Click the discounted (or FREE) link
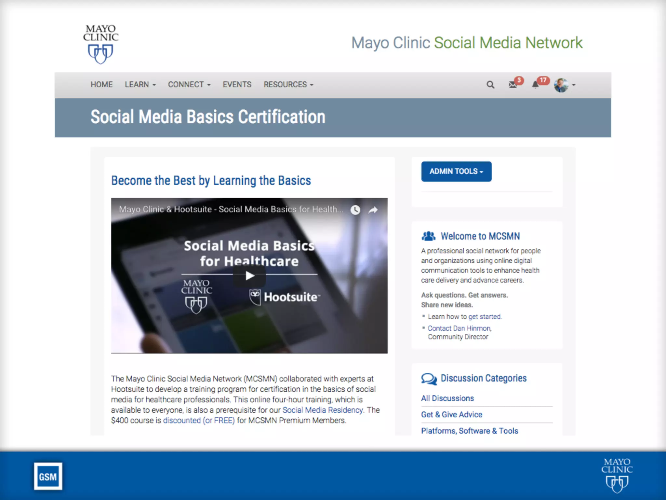 tap(199, 420)
